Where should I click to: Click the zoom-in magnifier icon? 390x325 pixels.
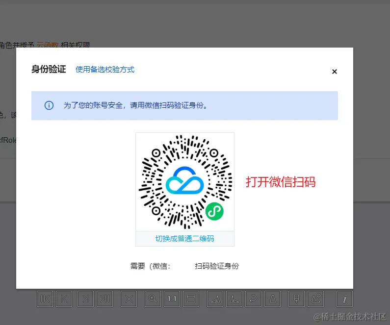coord(153,299)
